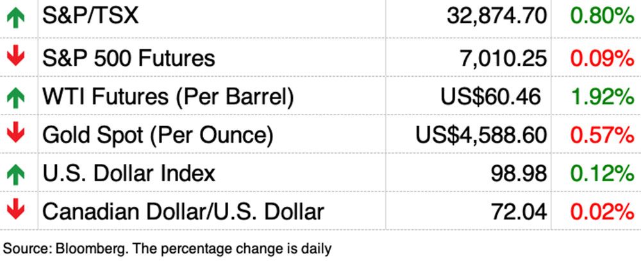The width and height of the screenshot is (641, 265).
Task: Select the US$60.46 oil price
Action: 490,97
